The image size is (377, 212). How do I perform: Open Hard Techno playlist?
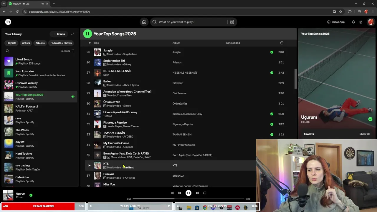pyautogui.click(x=40, y=155)
